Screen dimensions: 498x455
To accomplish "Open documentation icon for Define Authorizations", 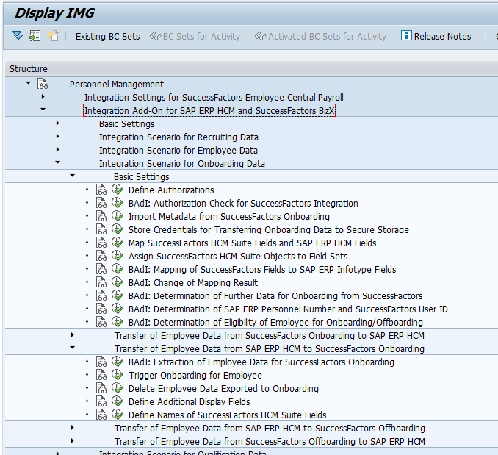I will pos(101,190).
